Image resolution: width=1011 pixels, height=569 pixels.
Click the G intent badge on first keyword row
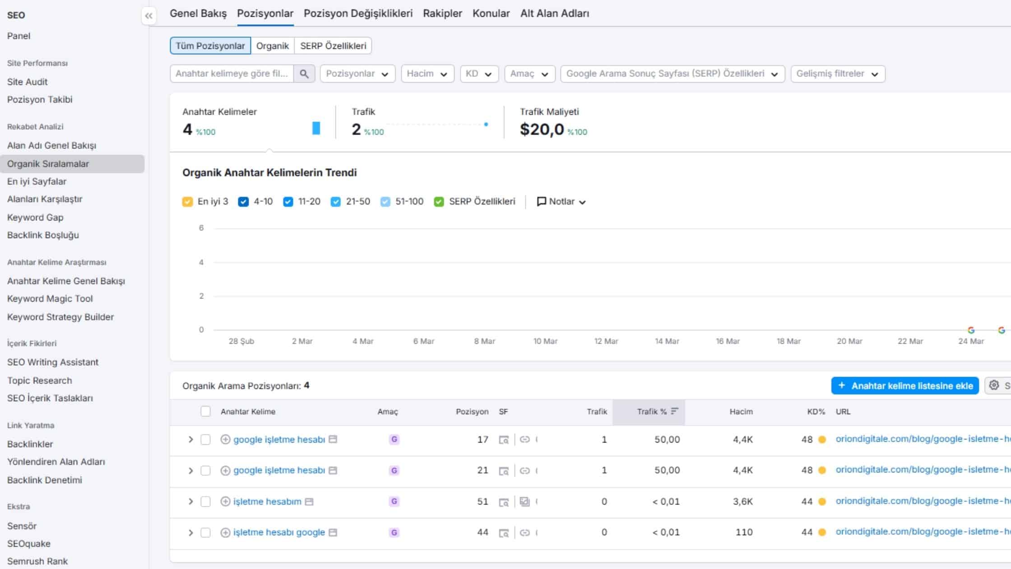coord(393,439)
